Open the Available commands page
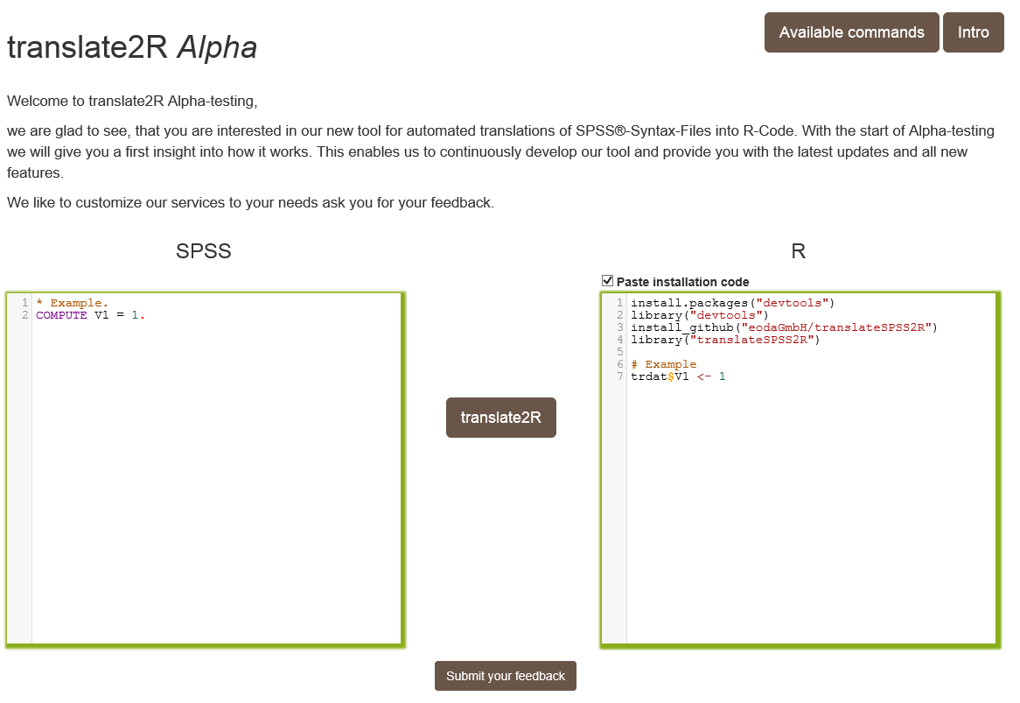 click(x=851, y=32)
